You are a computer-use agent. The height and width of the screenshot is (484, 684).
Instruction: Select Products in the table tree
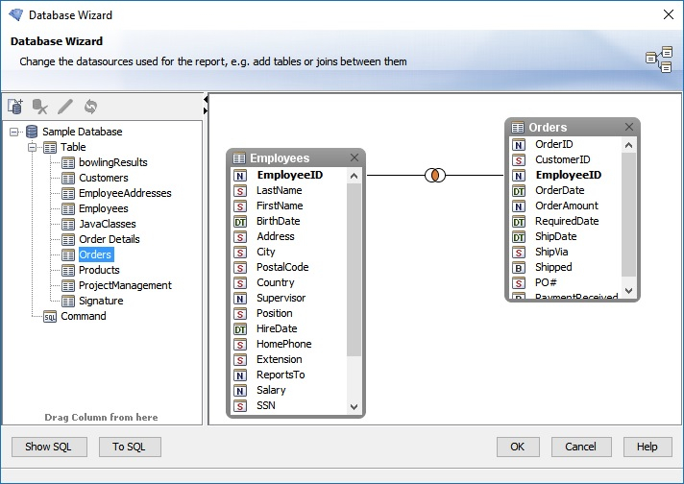pyautogui.click(x=99, y=270)
